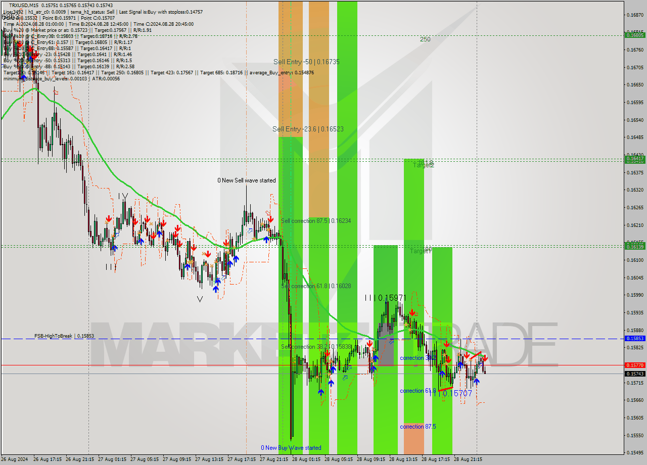The width and height of the screenshot is (647, 465).
Task: Click the 'Sell correction 87.5 | 0.16234' label
Action: pos(316,221)
